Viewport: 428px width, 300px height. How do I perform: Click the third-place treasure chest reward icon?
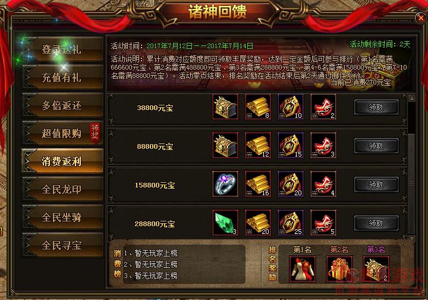(376, 269)
